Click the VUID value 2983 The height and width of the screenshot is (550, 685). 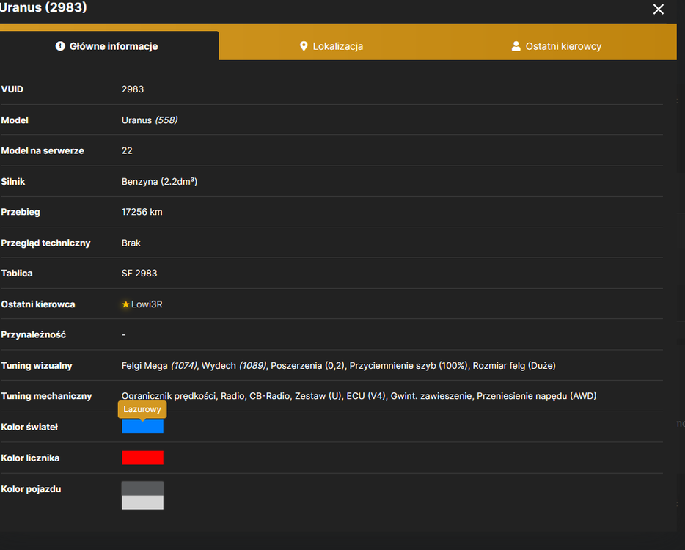point(132,89)
